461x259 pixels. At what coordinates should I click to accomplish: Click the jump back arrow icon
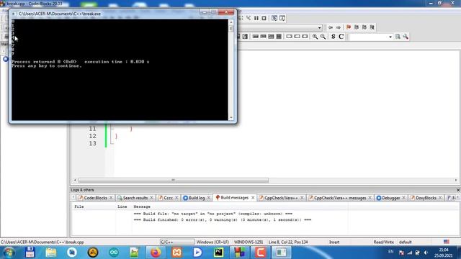coord(331,27)
